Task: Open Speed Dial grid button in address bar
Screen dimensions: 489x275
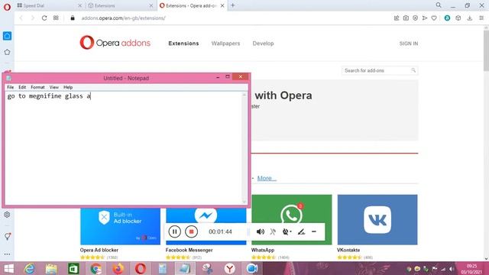Action: coord(56,18)
